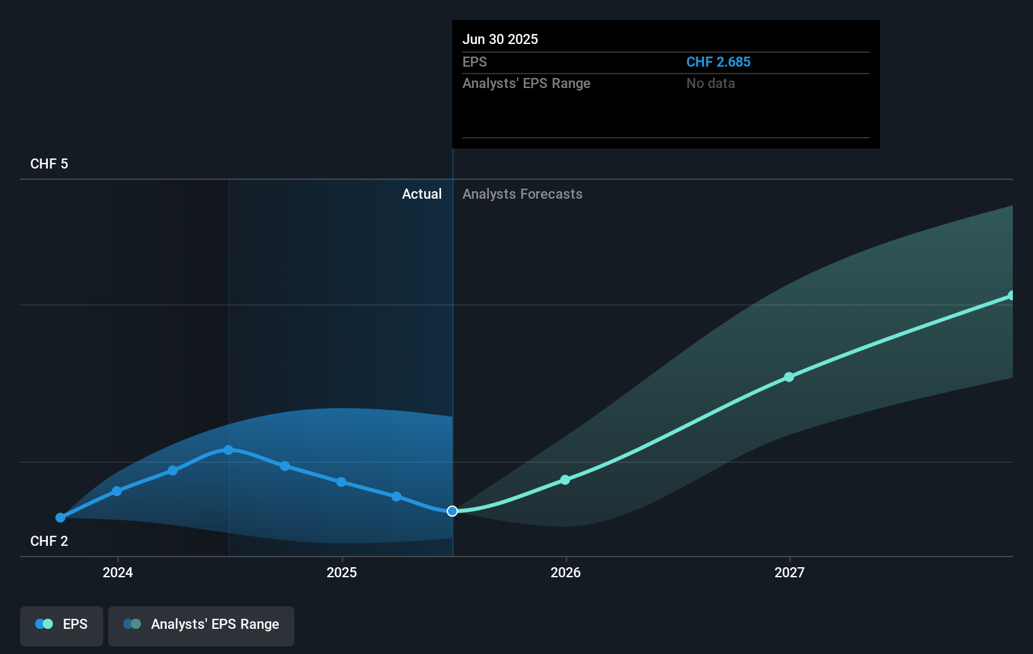Click the 2025 label on the x-axis
The width and height of the screenshot is (1033, 654).
click(x=342, y=572)
